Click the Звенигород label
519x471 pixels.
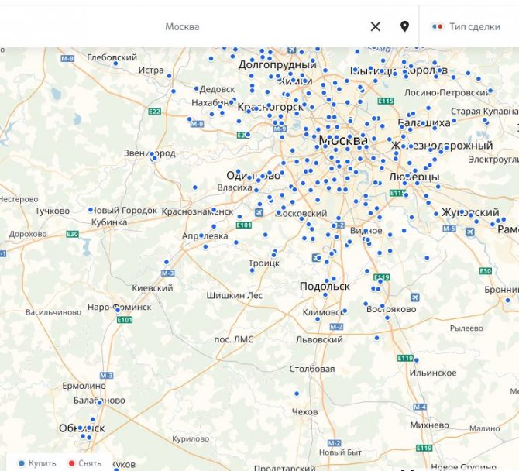pyautogui.click(x=150, y=153)
